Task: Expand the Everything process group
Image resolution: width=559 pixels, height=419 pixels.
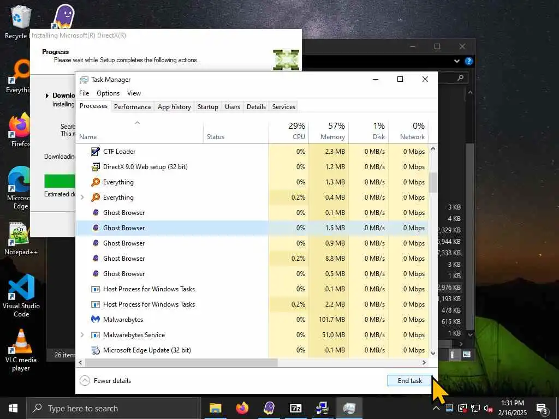Action: coord(82,197)
